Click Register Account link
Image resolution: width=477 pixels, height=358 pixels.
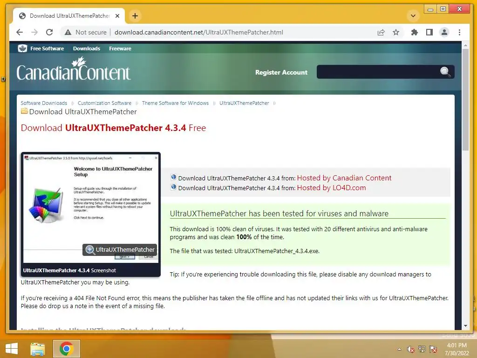click(281, 72)
